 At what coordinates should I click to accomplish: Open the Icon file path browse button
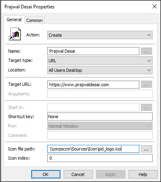coord(147,149)
